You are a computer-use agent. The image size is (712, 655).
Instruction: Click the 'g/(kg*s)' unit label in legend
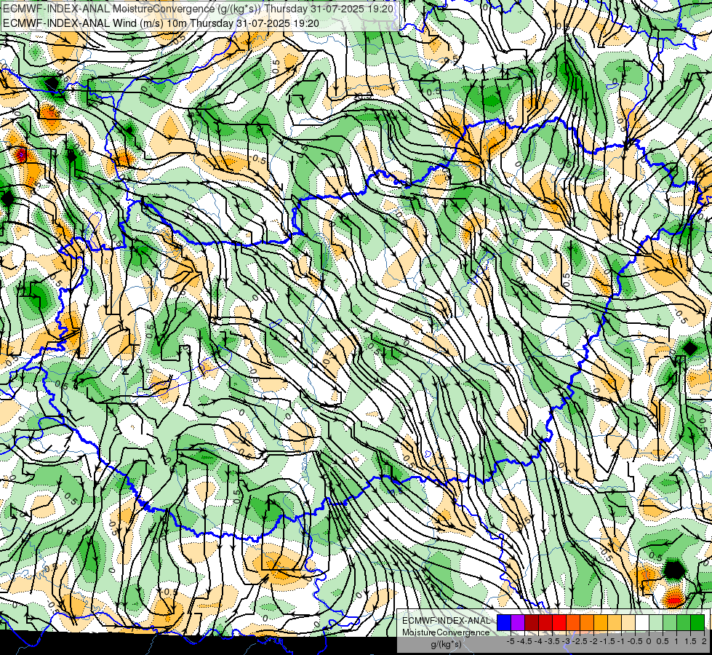click(447, 644)
